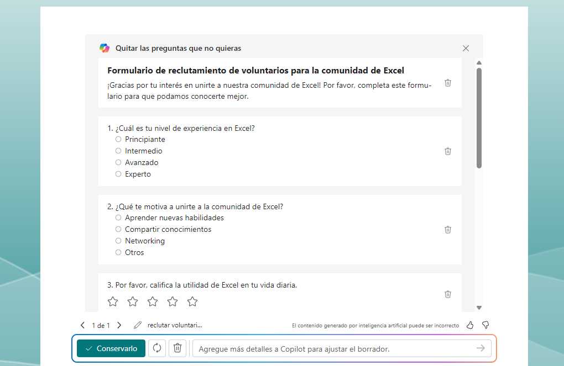
Task: Select Aprender nuevas habilidades
Action: coord(118,218)
